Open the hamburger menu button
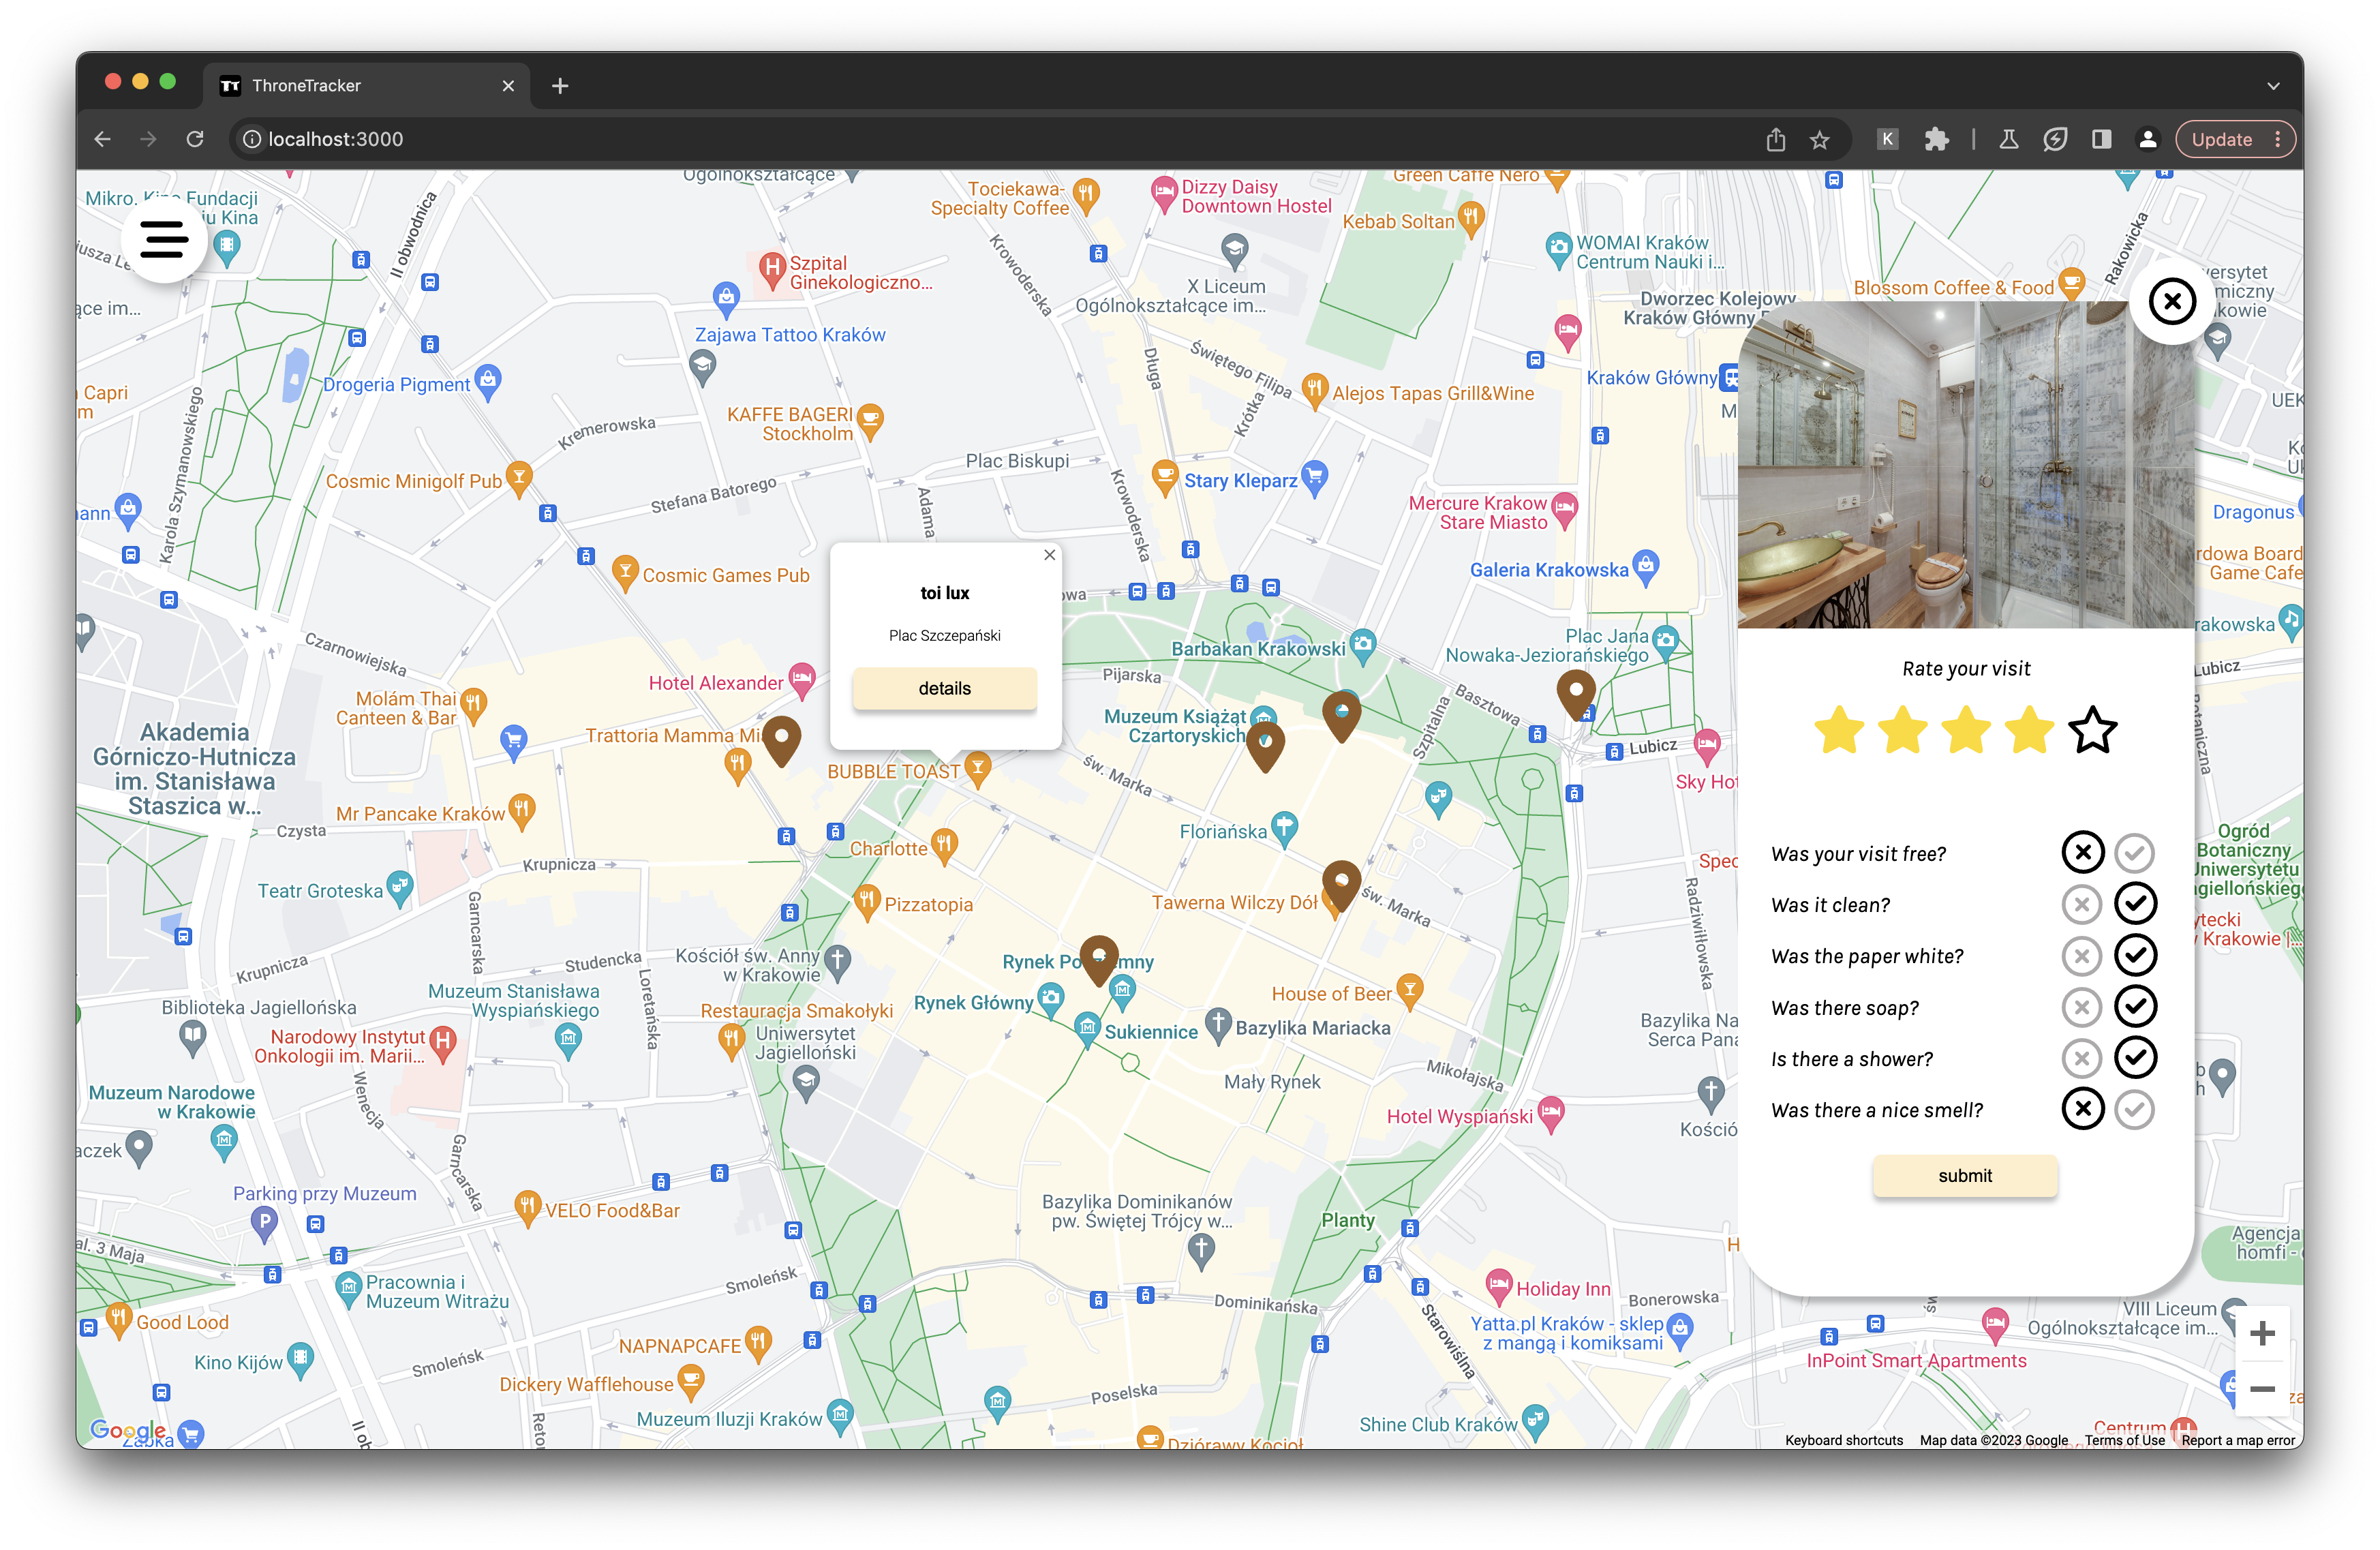 [164, 239]
